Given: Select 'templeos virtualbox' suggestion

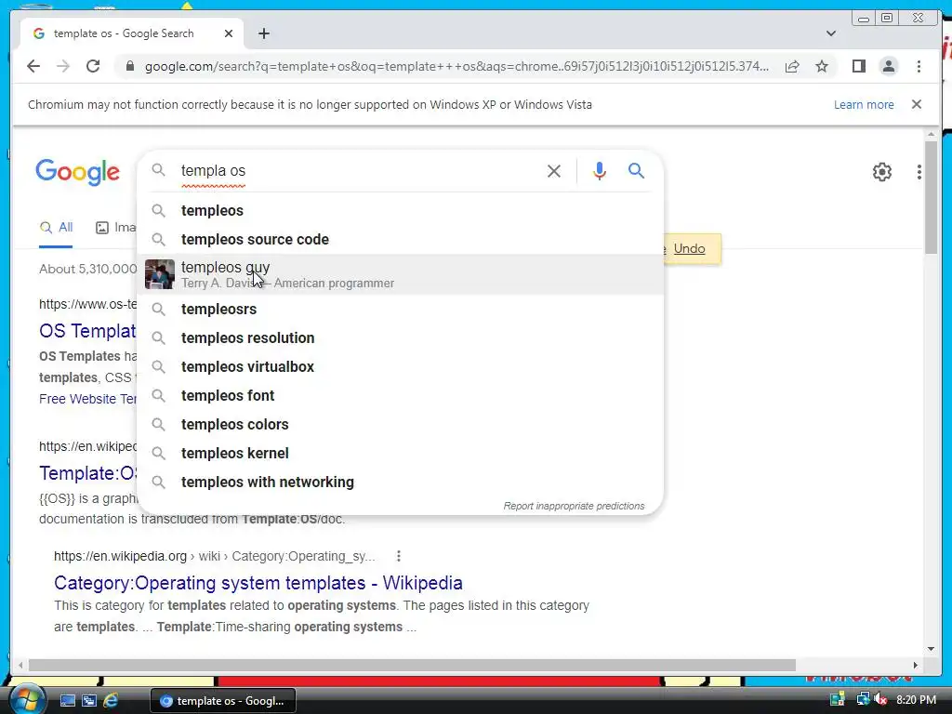Looking at the screenshot, I should point(401,366).
